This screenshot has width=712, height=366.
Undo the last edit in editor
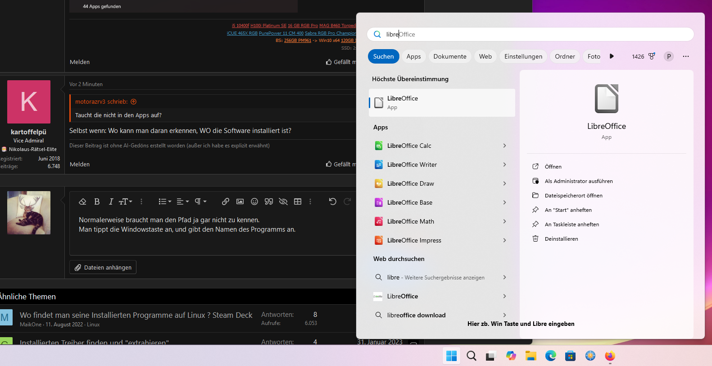tap(333, 201)
